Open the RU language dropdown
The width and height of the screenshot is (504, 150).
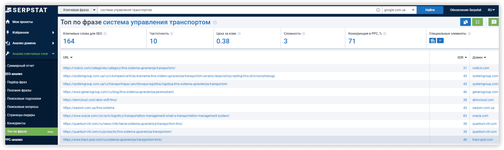click(x=491, y=10)
